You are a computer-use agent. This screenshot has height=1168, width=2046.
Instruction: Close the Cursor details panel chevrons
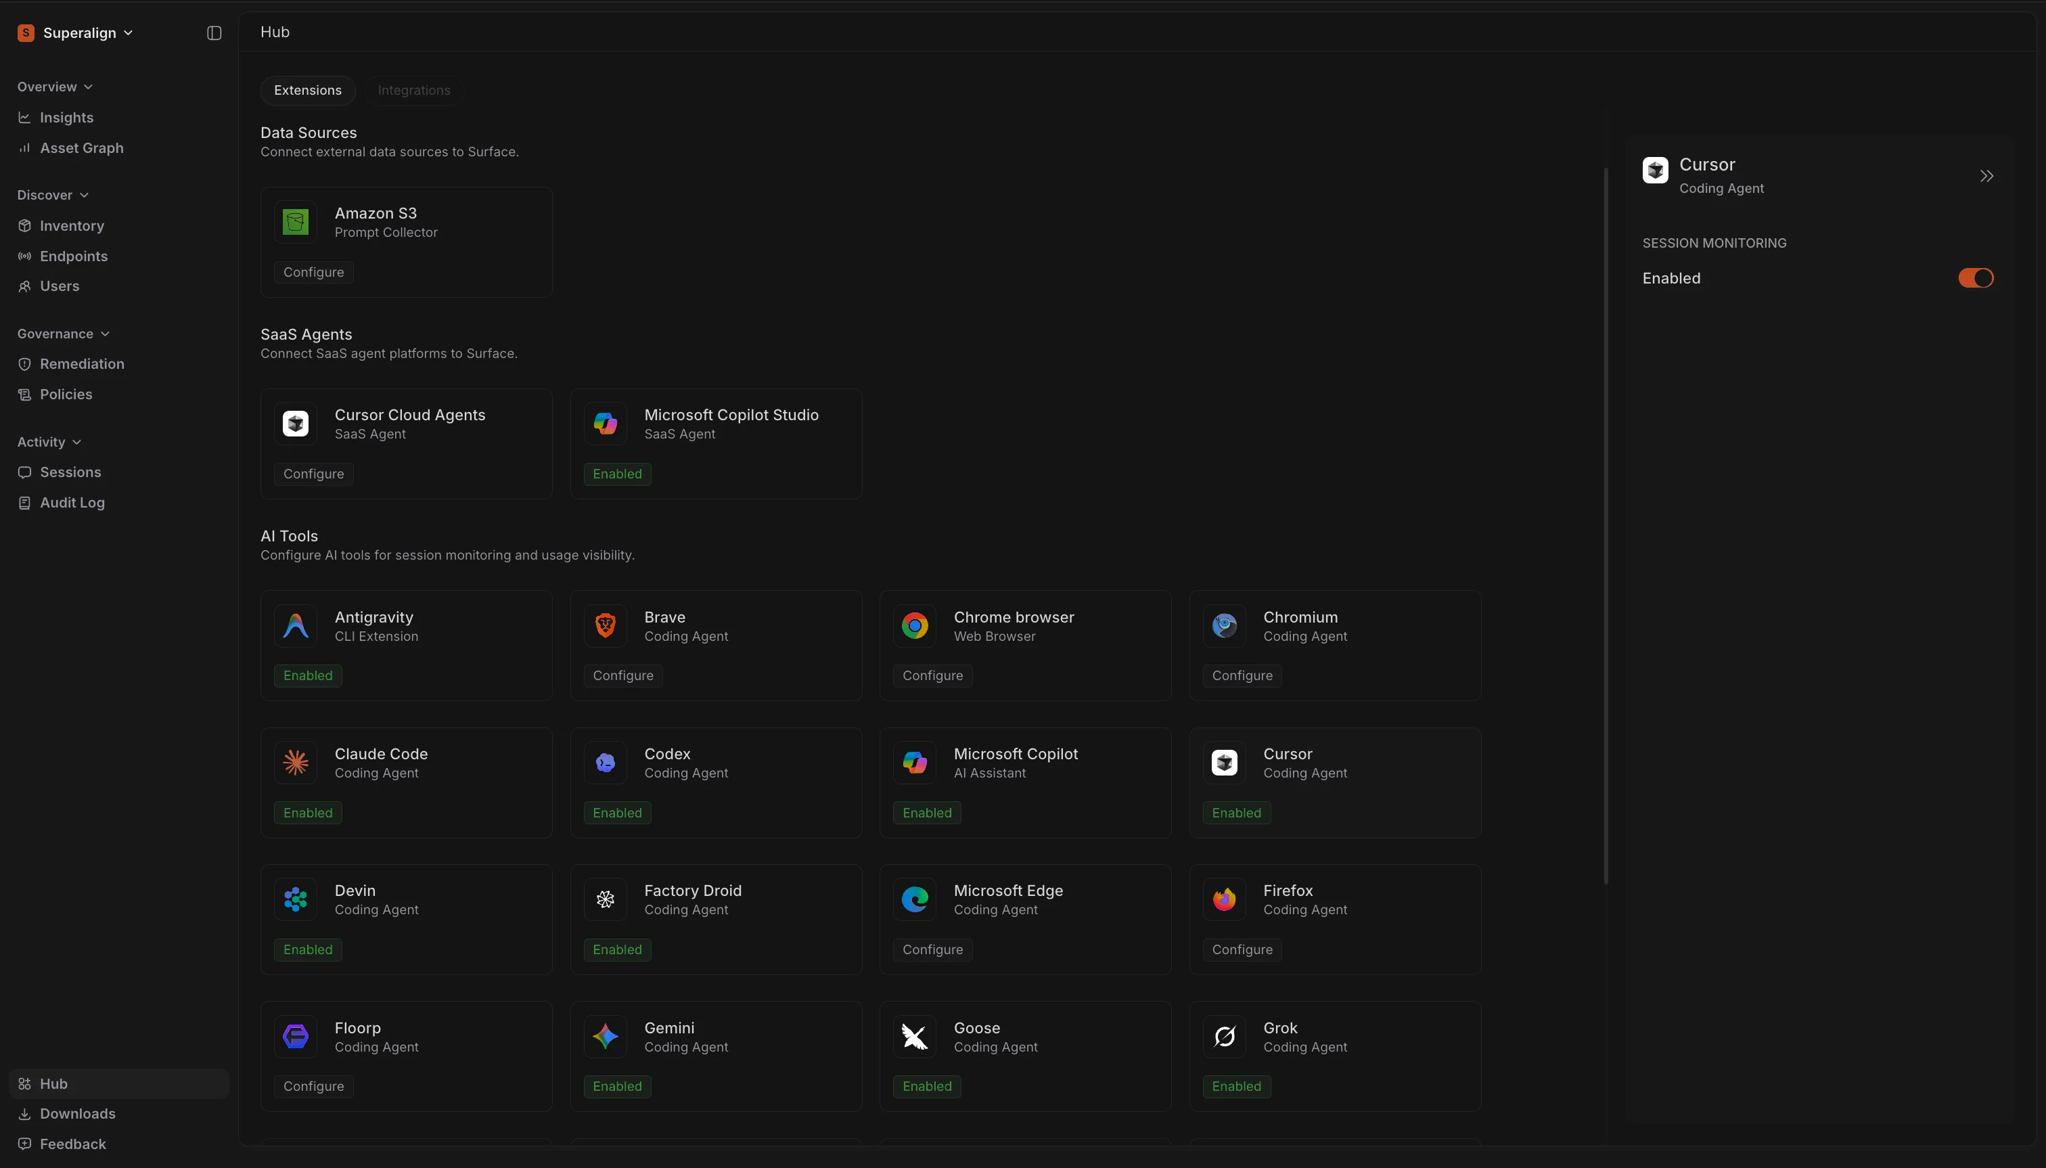click(x=1986, y=177)
